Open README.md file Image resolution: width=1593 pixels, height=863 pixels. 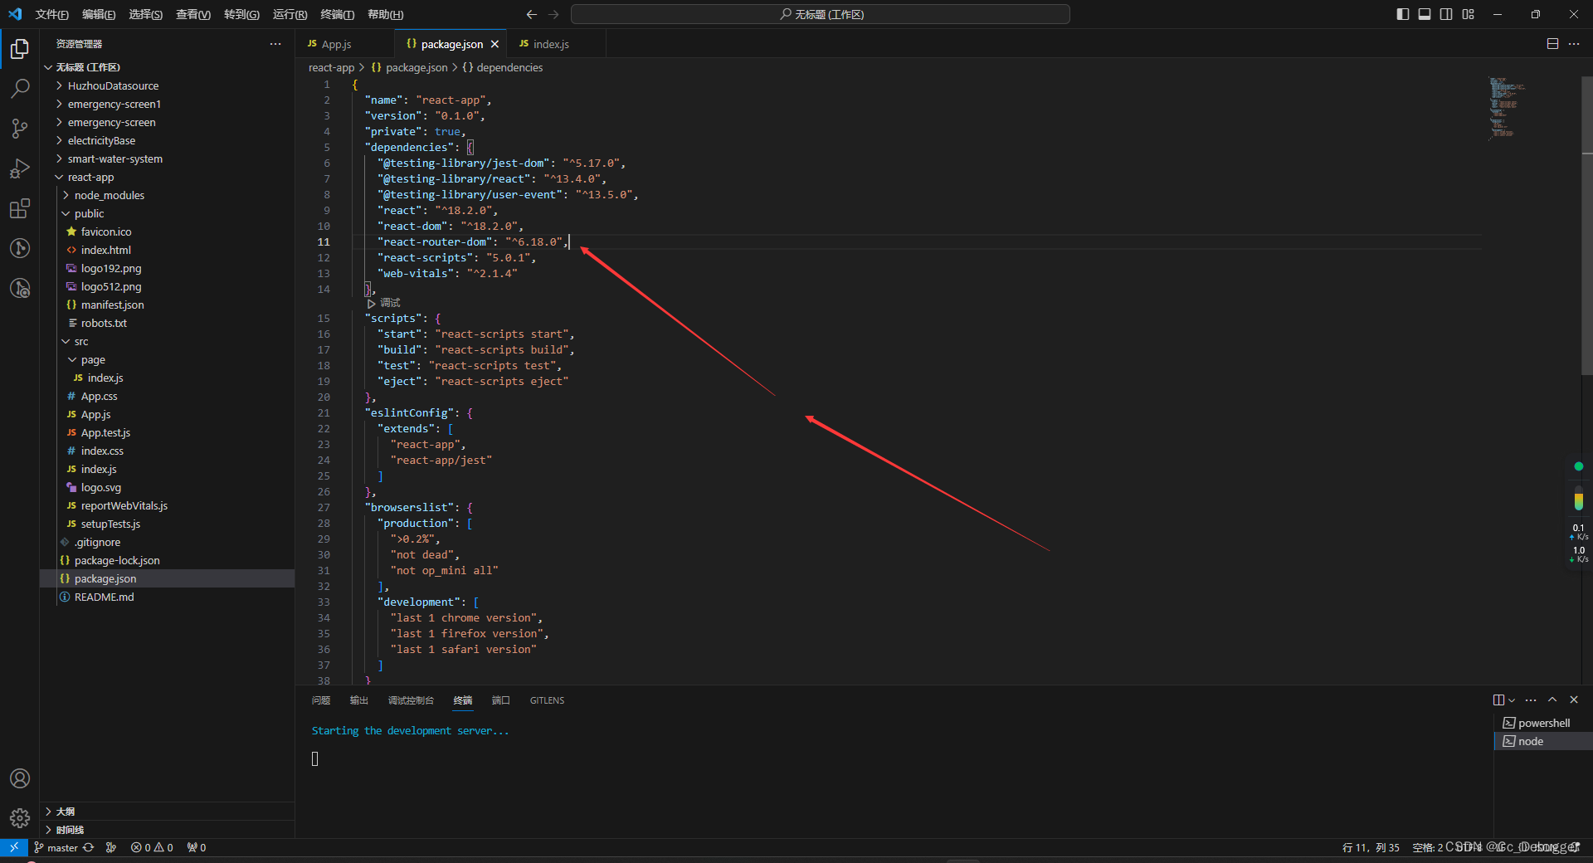tap(104, 597)
